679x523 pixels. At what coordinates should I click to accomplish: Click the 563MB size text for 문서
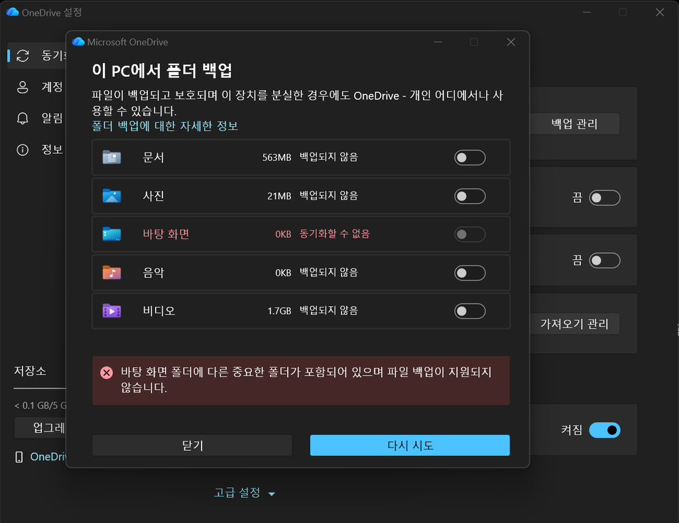[x=277, y=158]
